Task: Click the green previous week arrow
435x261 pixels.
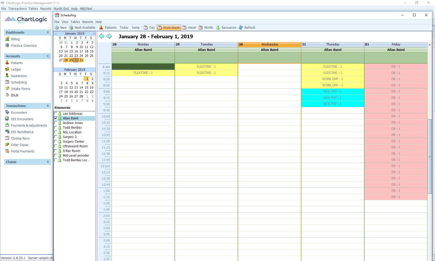Action: click(102, 36)
